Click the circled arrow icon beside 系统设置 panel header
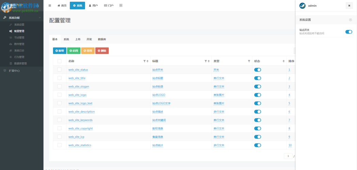Screen dimensions: 357x170 point(351,20)
